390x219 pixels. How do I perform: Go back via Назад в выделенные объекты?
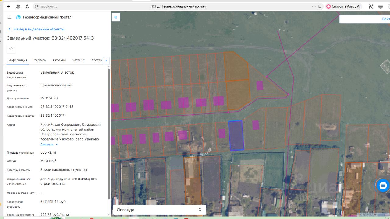click(36, 29)
